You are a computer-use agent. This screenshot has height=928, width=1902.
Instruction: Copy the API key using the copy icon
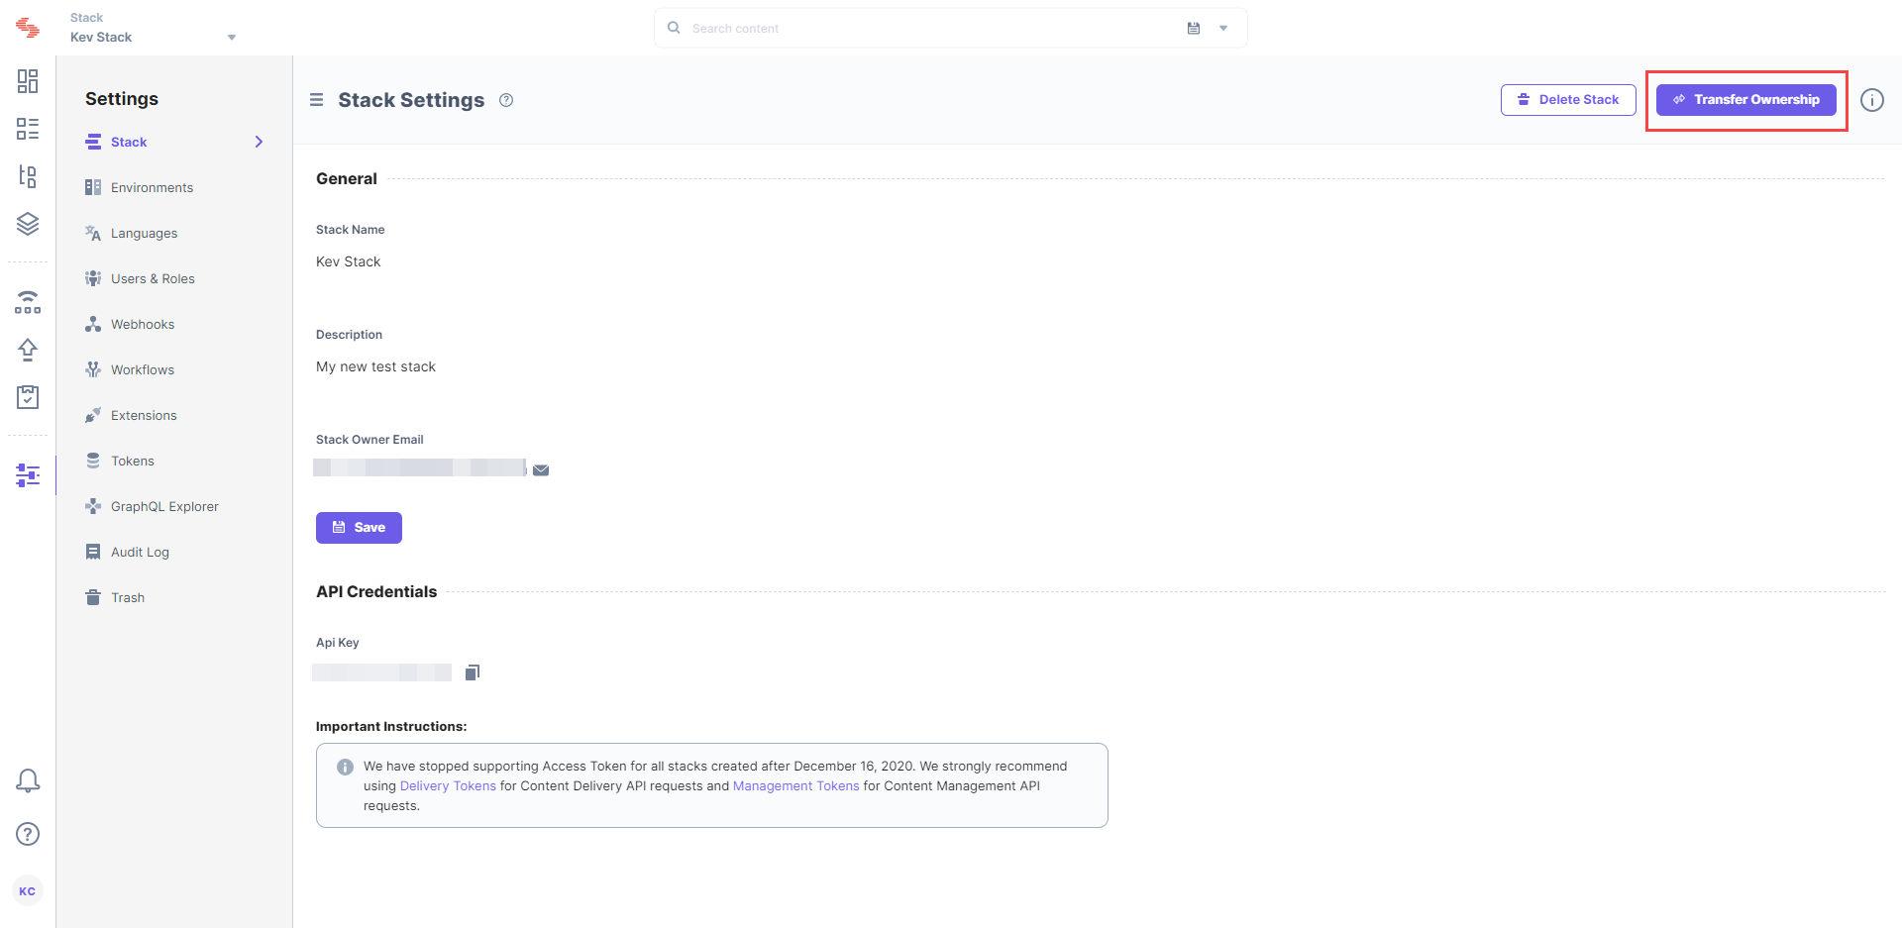473,672
